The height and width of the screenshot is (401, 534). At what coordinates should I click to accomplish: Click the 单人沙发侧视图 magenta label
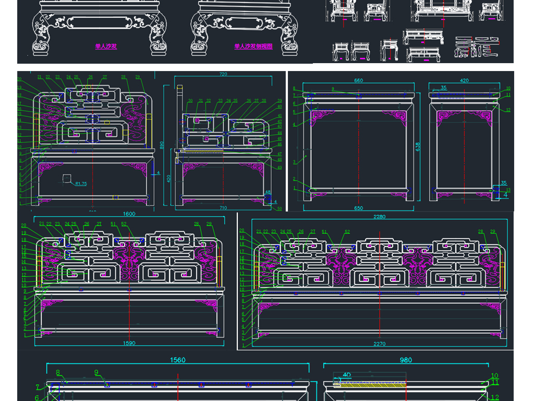[253, 46]
